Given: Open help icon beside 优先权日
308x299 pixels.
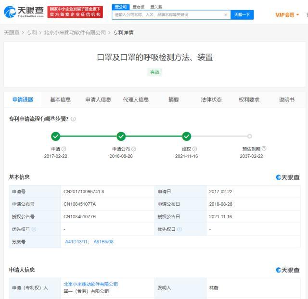Looking at the screenshot, I should pos(180,229).
